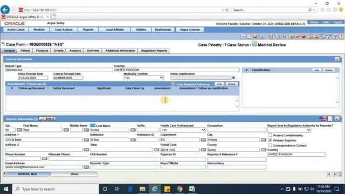This screenshot has width=345, height=194.
Task: Click the green dot beside Initial Justification
Action: 233,78
